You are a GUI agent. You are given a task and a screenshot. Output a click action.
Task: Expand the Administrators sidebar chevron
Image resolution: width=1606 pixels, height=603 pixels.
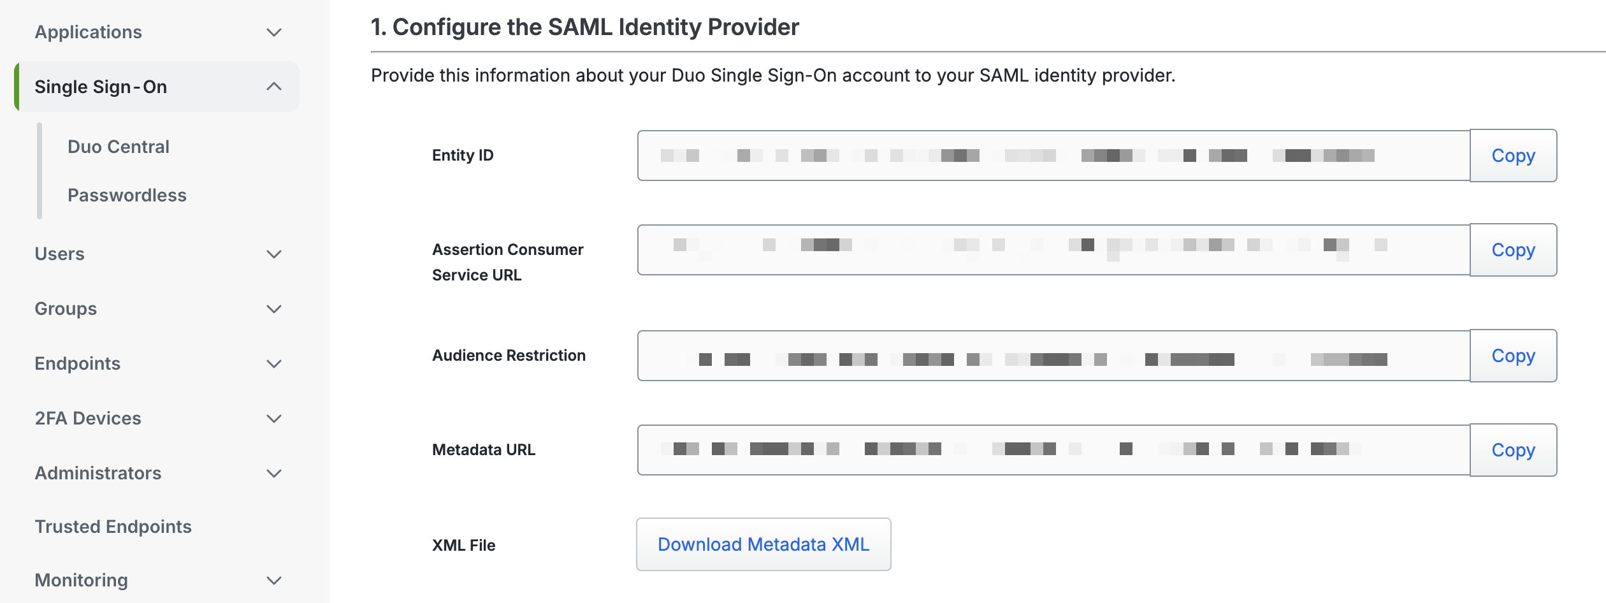pos(274,474)
